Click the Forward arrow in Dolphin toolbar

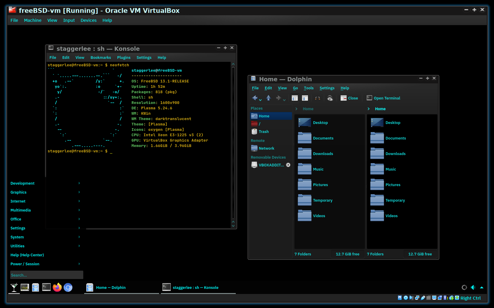(x=278, y=98)
